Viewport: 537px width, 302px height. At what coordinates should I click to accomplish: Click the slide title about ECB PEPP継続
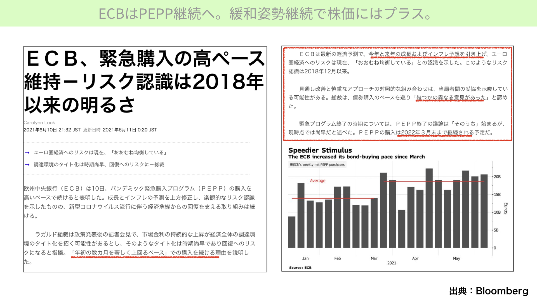[265, 13]
